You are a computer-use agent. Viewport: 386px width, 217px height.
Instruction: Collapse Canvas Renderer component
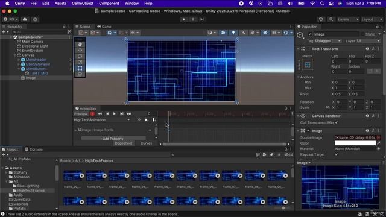click(x=298, y=116)
